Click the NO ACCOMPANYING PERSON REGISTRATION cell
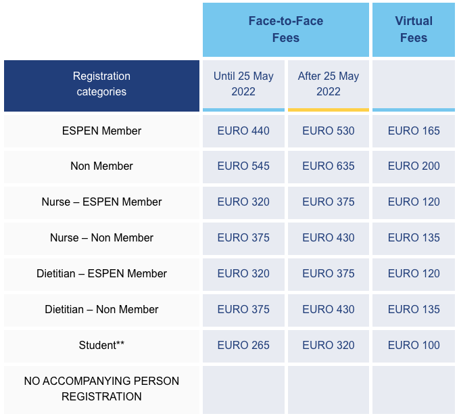The image size is (459, 418). pyautogui.click(x=101, y=389)
